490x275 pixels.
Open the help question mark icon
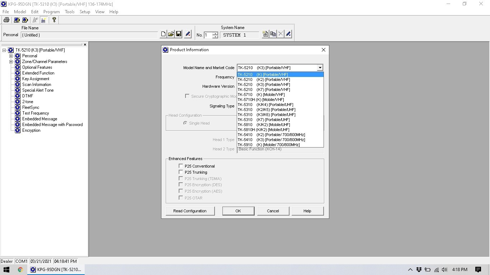click(x=54, y=20)
